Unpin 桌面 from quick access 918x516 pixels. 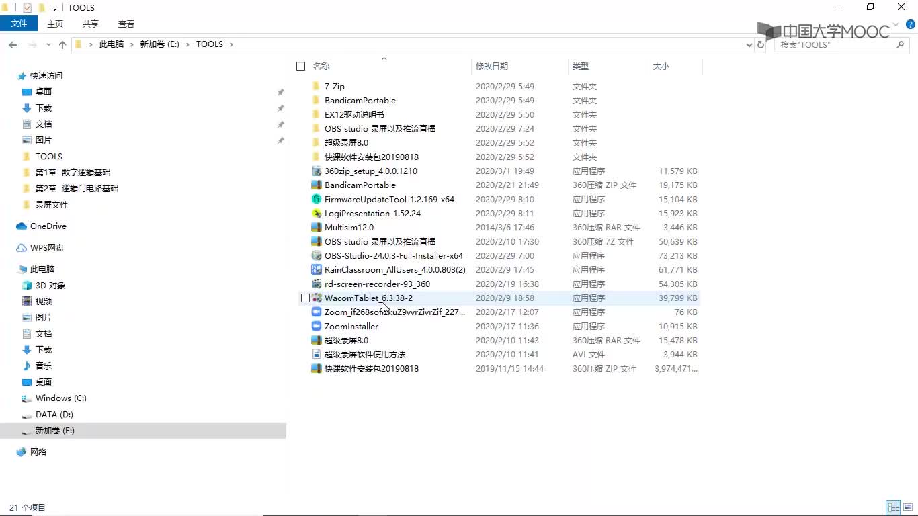(281, 92)
